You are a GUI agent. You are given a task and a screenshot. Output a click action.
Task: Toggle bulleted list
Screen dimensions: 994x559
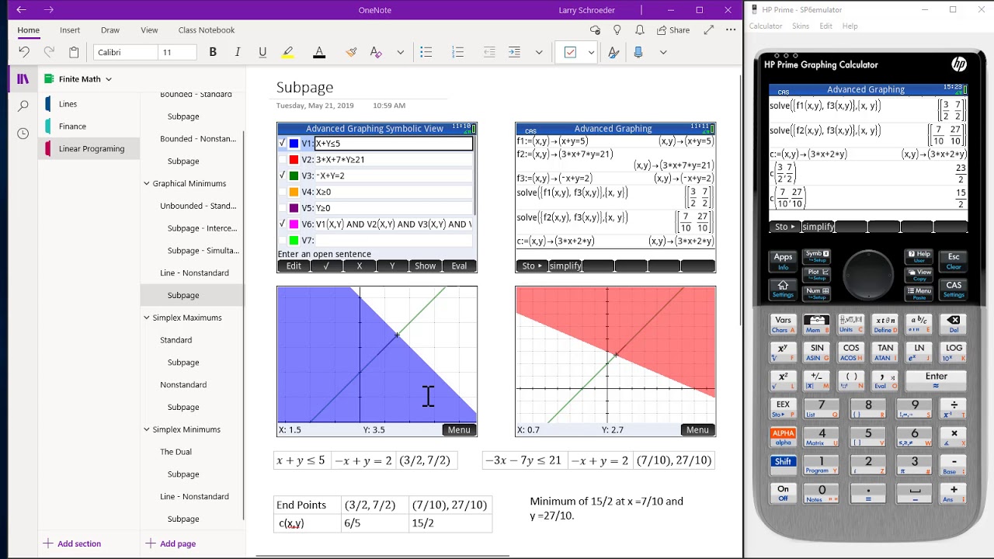pos(426,52)
